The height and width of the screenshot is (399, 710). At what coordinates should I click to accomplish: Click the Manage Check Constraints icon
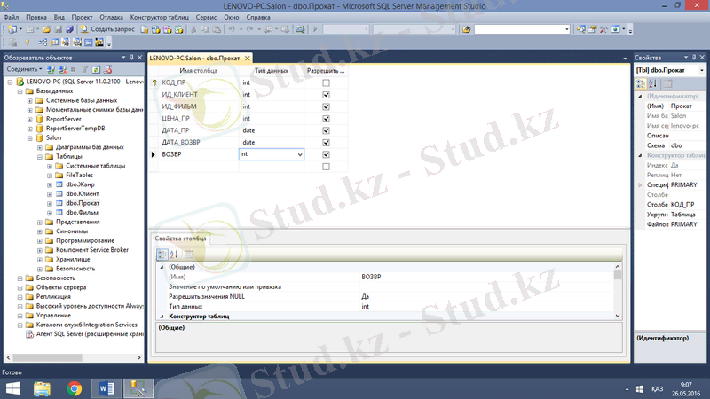89,43
